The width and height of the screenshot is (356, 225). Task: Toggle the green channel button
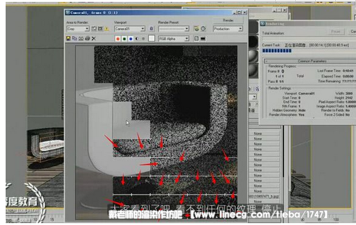pos(124,39)
